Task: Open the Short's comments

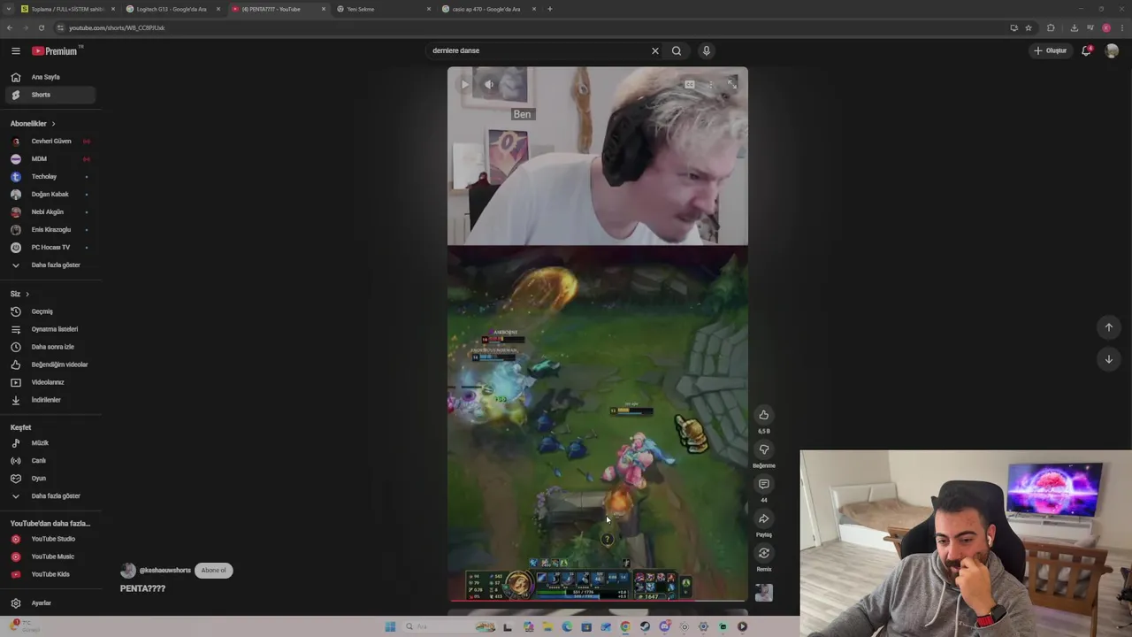Action: pyautogui.click(x=763, y=484)
